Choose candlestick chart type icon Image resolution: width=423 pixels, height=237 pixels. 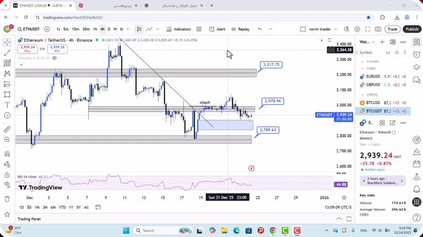coord(139,29)
